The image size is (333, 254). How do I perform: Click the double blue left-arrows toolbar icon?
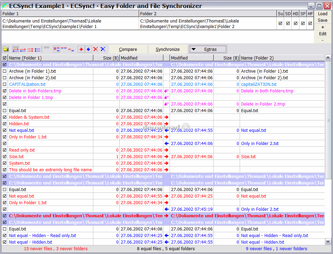tap(37, 50)
